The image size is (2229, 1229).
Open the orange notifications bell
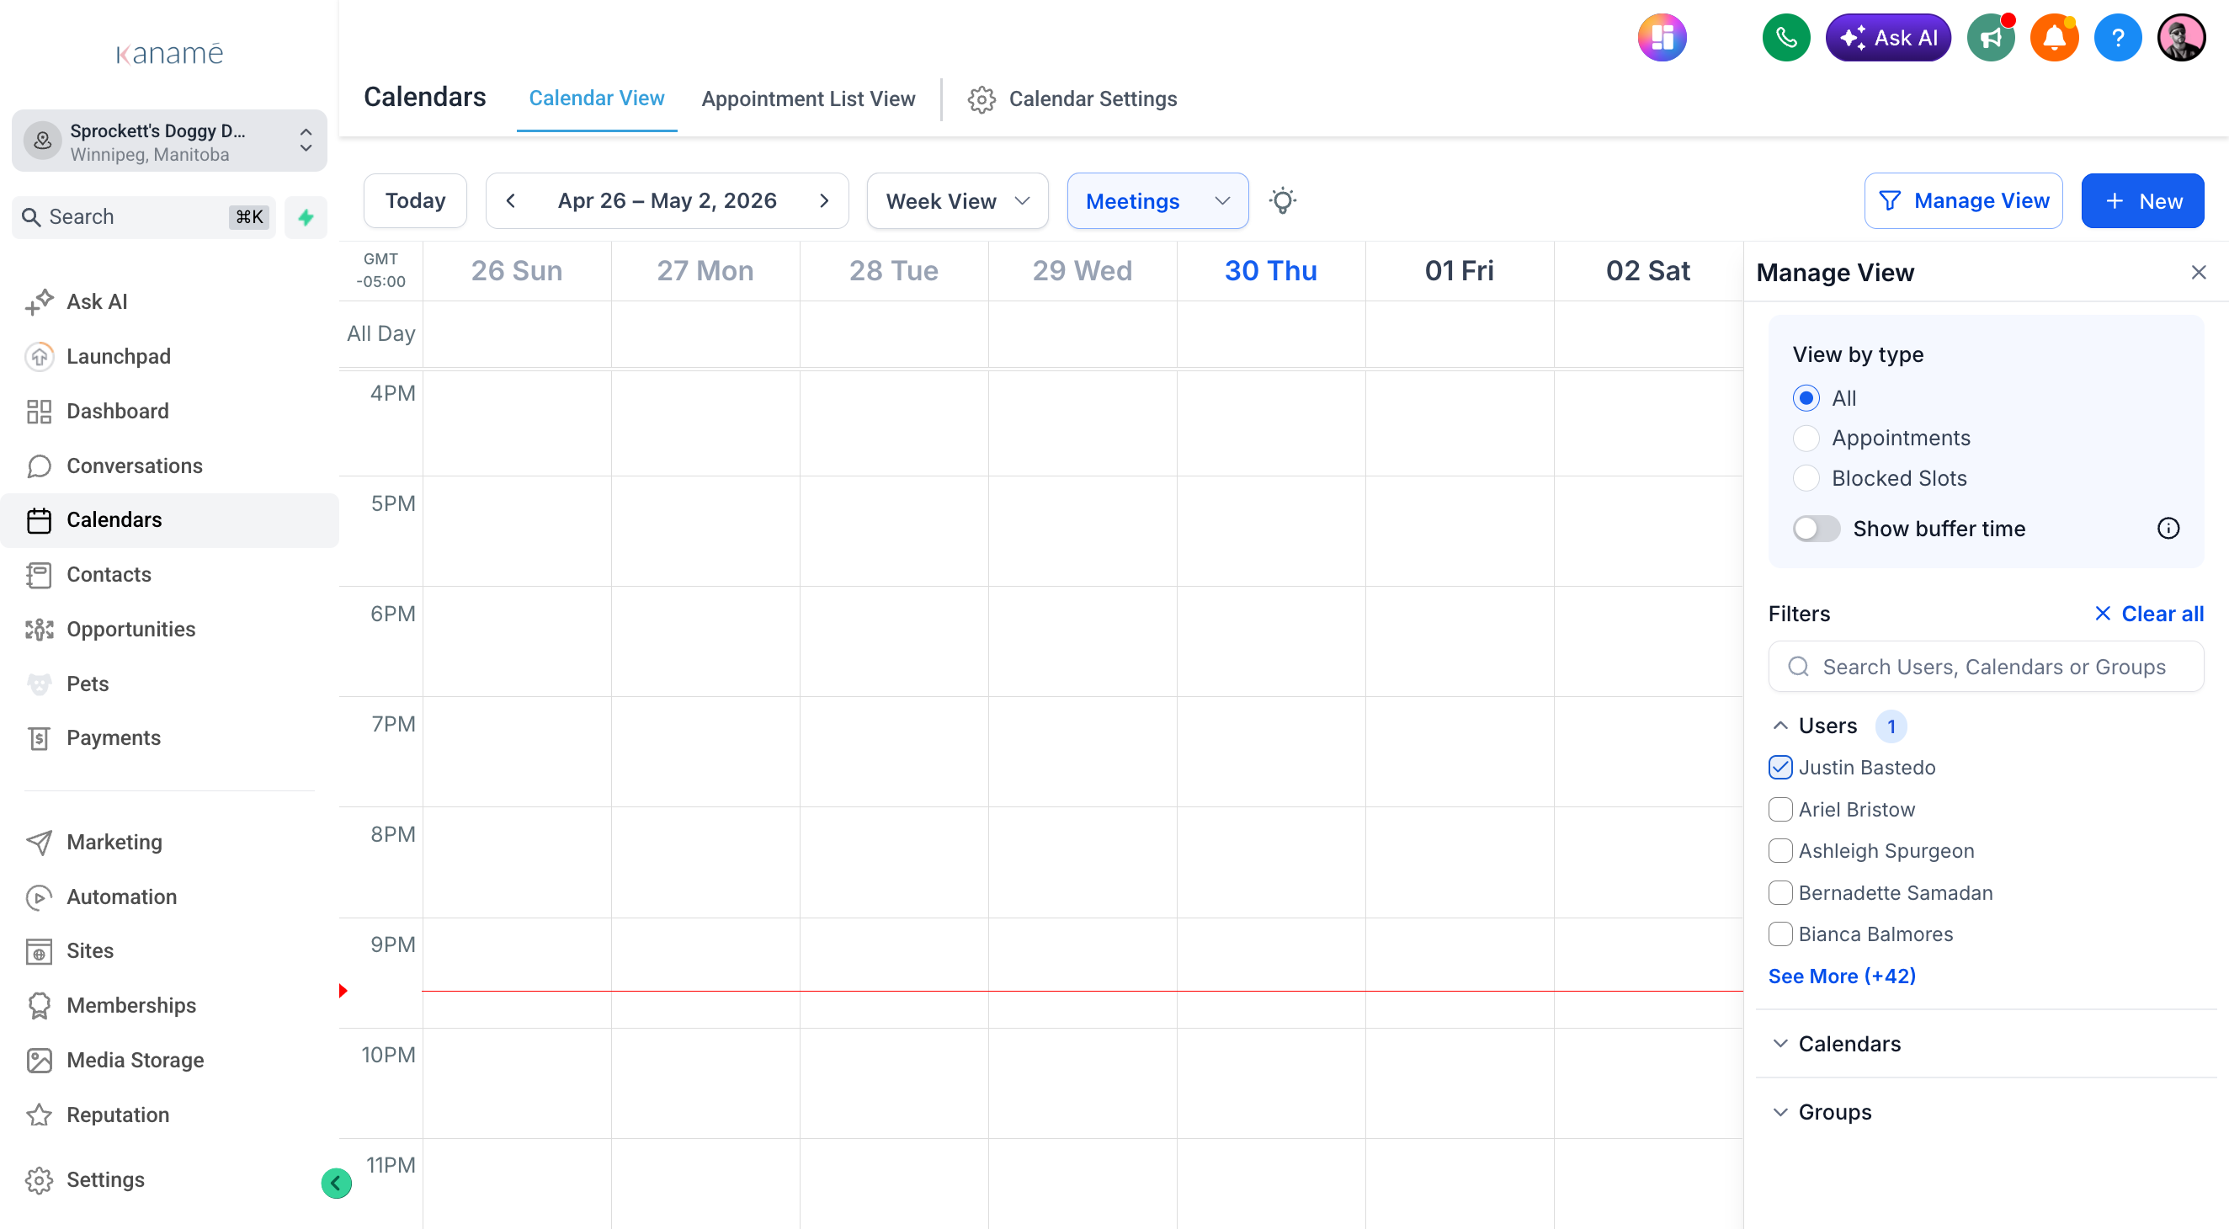pyautogui.click(x=2054, y=38)
